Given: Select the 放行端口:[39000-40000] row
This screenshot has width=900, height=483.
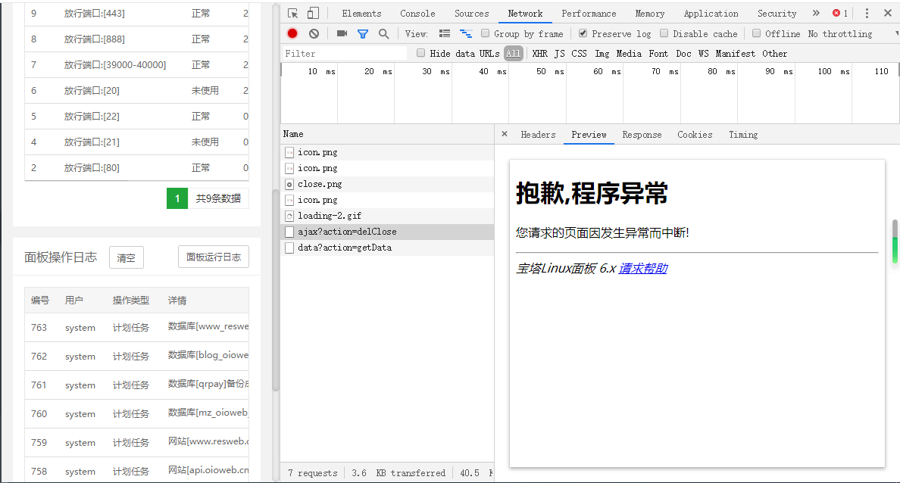Looking at the screenshot, I should click(136, 65).
